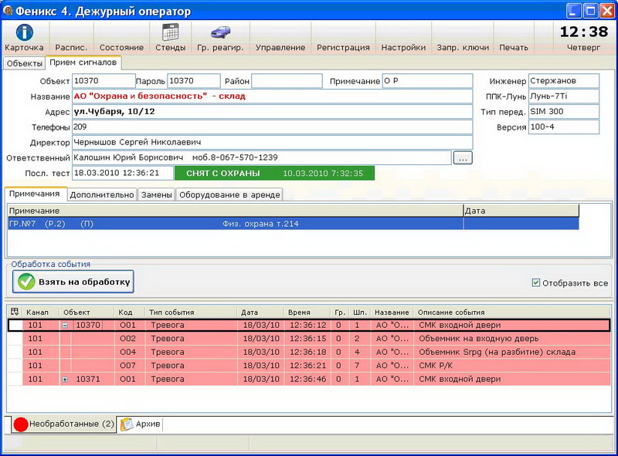Click the red Необработанные indicator circle
The width and height of the screenshot is (618, 456).
click(21, 424)
